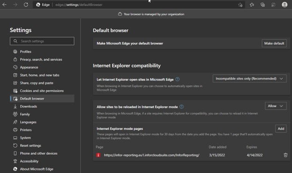
Task: Delete the InforReporting page with trash icon
Action: 285,155
